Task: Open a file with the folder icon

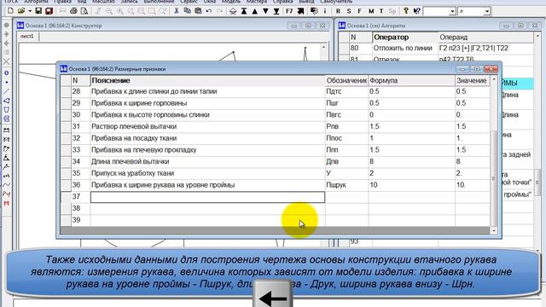Action: (21, 11)
